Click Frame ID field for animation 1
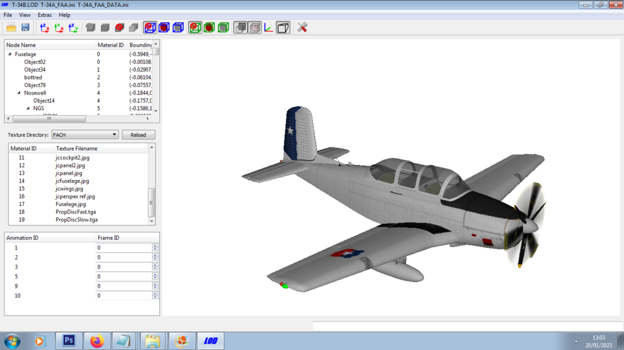 click(124, 247)
